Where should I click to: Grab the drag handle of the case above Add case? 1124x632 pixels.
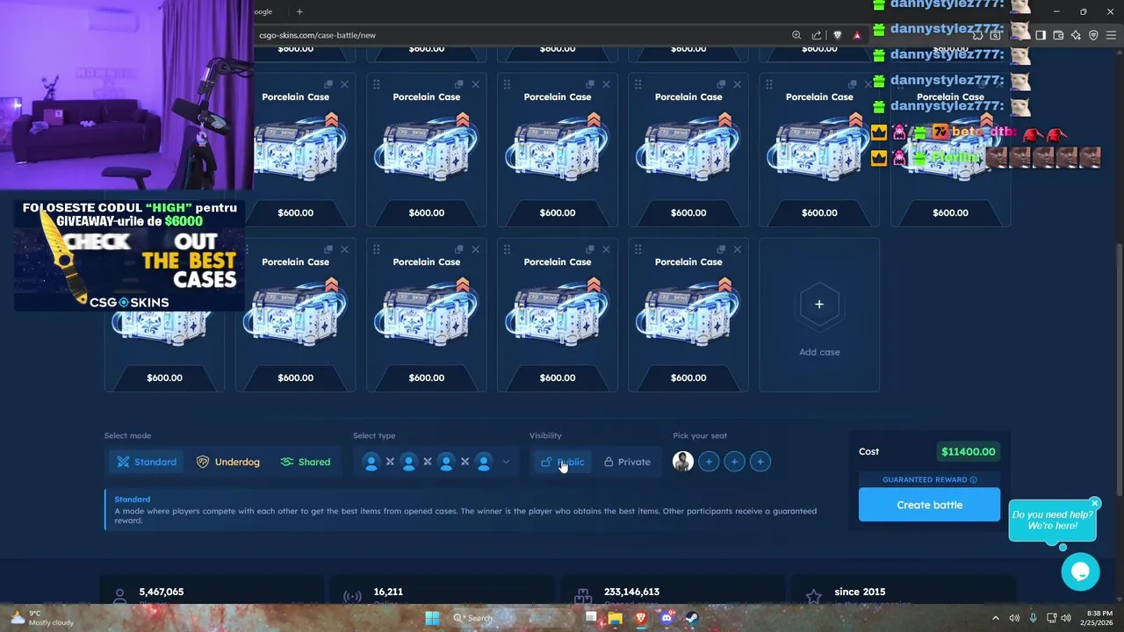coord(769,84)
